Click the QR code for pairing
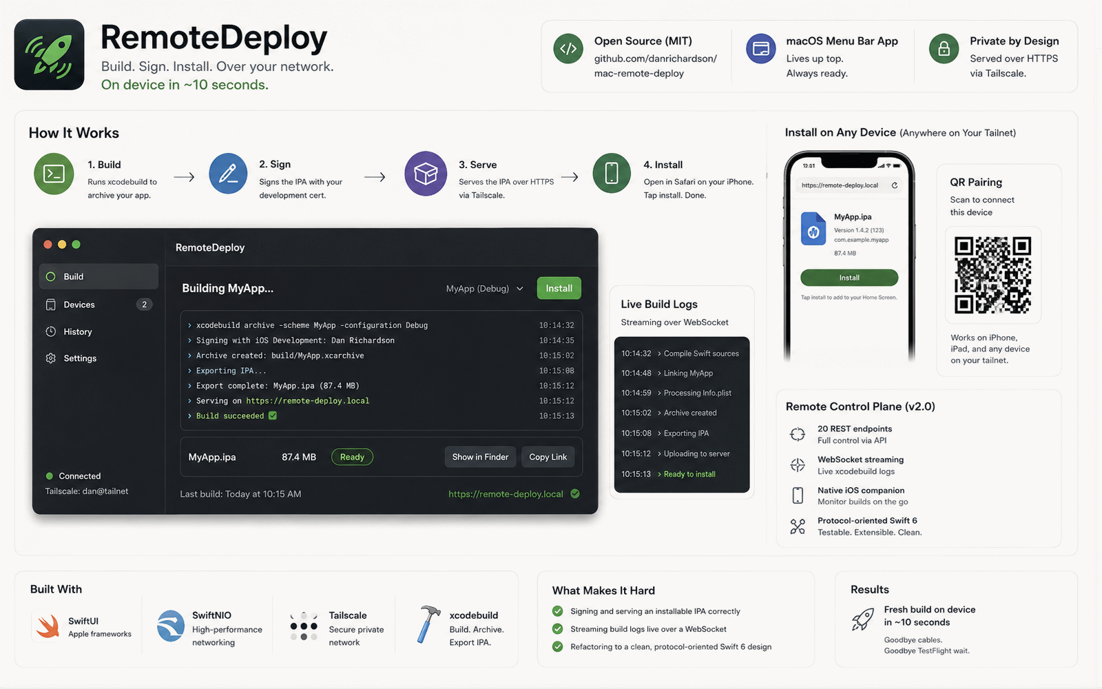 pos(992,275)
